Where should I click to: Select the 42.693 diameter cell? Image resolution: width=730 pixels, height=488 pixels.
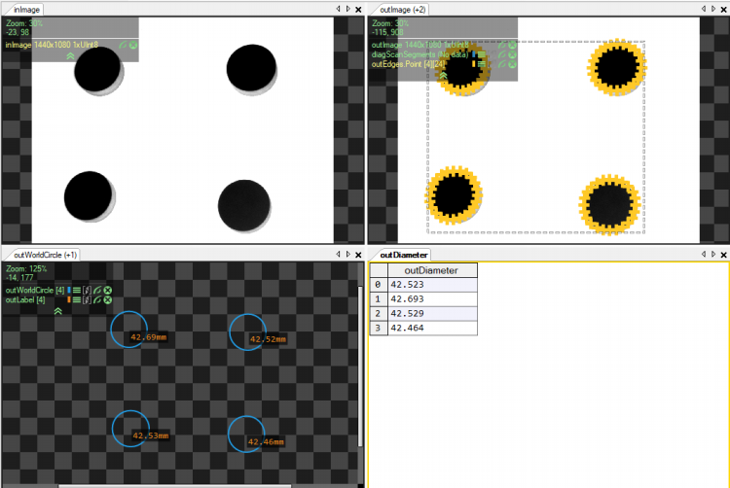pyautogui.click(x=432, y=300)
